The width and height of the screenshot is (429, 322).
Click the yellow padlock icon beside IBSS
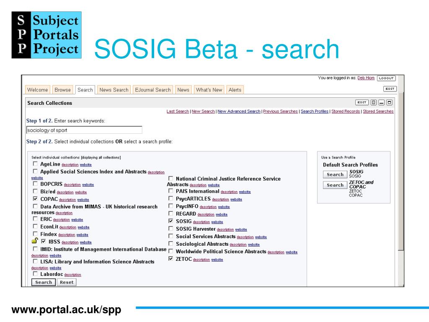click(x=35, y=241)
